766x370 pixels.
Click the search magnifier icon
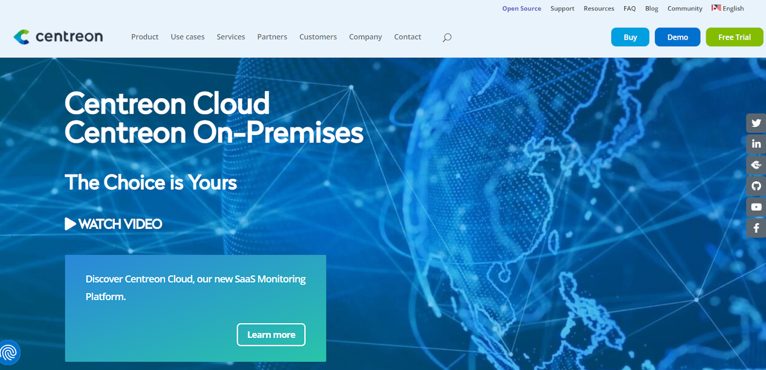click(447, 37)
